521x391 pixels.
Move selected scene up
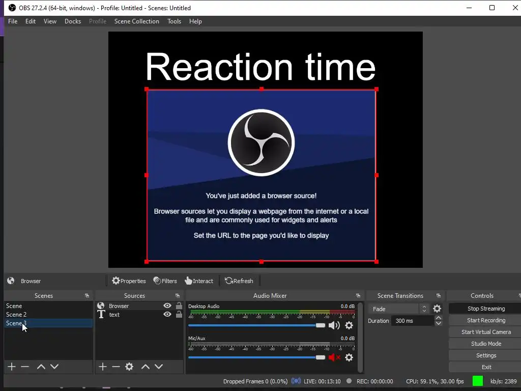[41, 367]
